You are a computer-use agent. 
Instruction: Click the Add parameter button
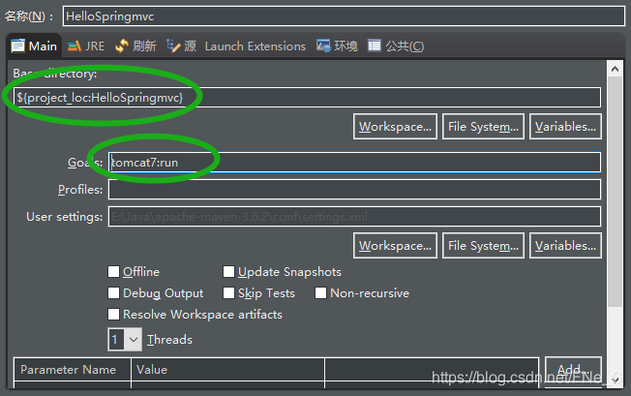(573, 369)
